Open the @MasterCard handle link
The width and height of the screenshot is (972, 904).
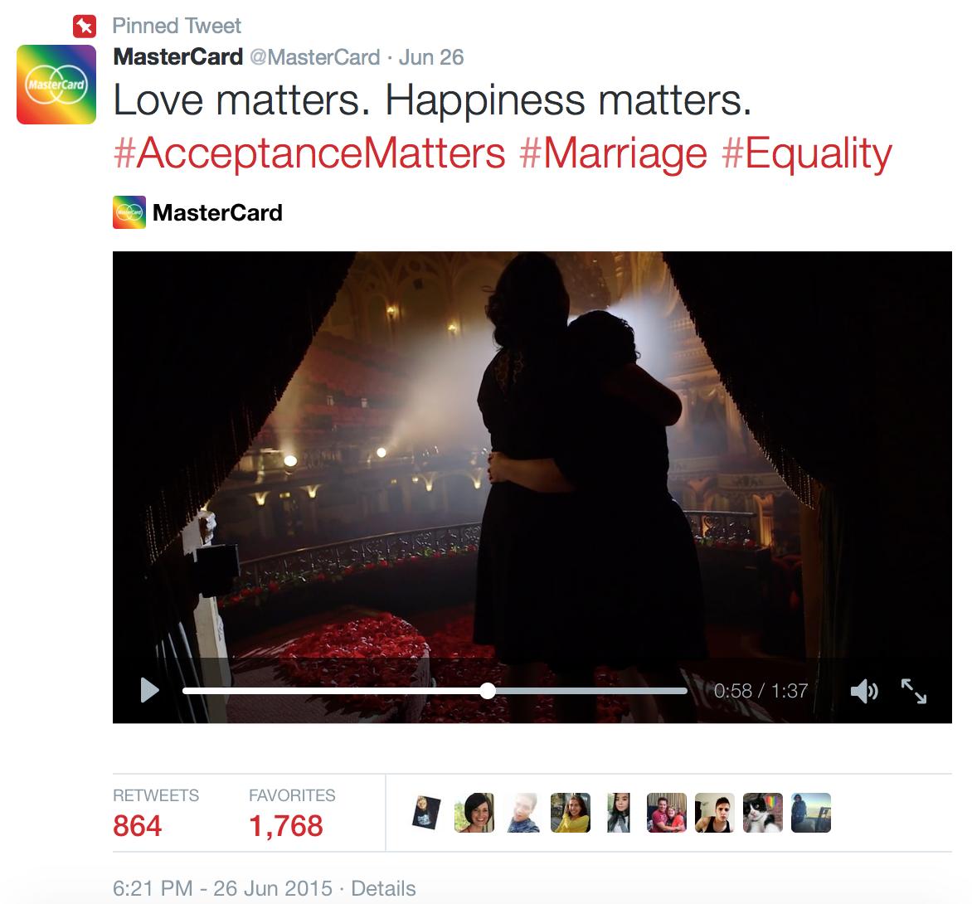(315, 57)
